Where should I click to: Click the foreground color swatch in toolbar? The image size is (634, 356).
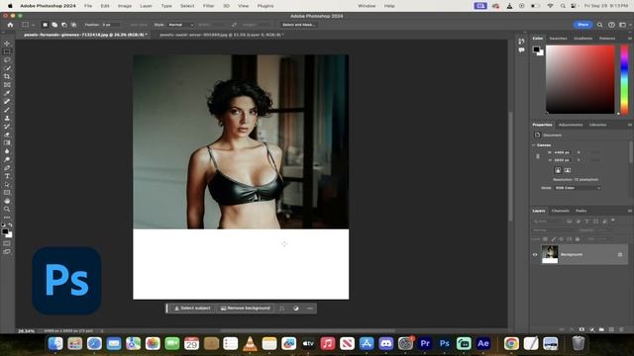pyautogui.click(x=5, y=231)
